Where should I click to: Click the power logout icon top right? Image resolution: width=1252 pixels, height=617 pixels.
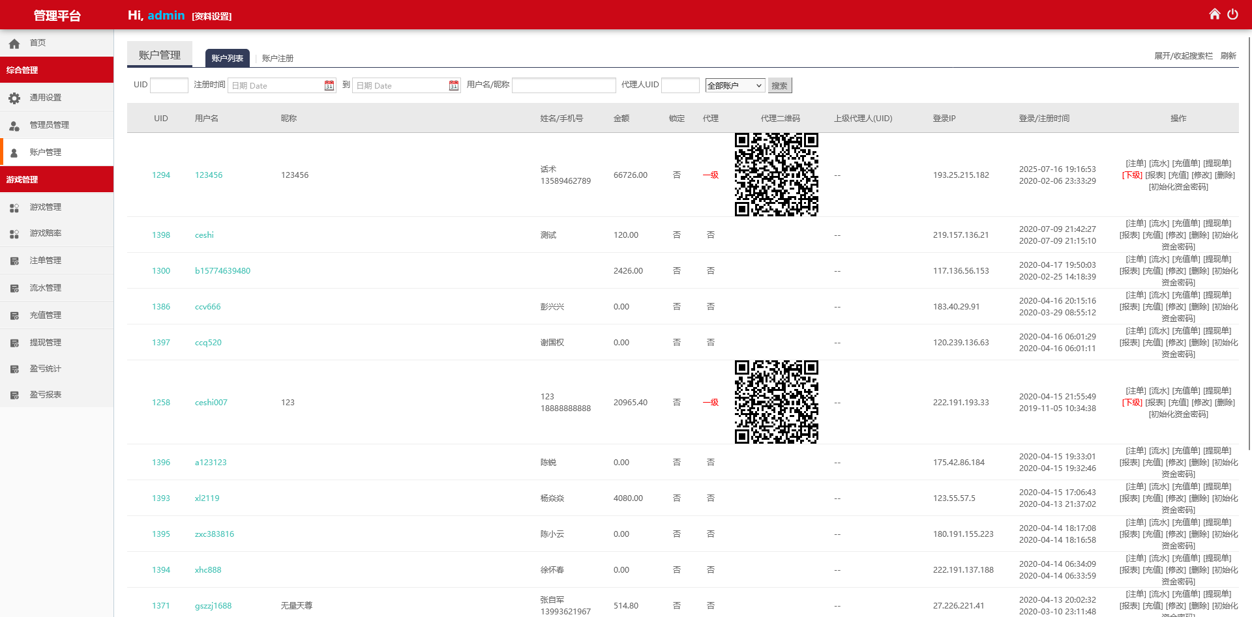(1233, 13)
